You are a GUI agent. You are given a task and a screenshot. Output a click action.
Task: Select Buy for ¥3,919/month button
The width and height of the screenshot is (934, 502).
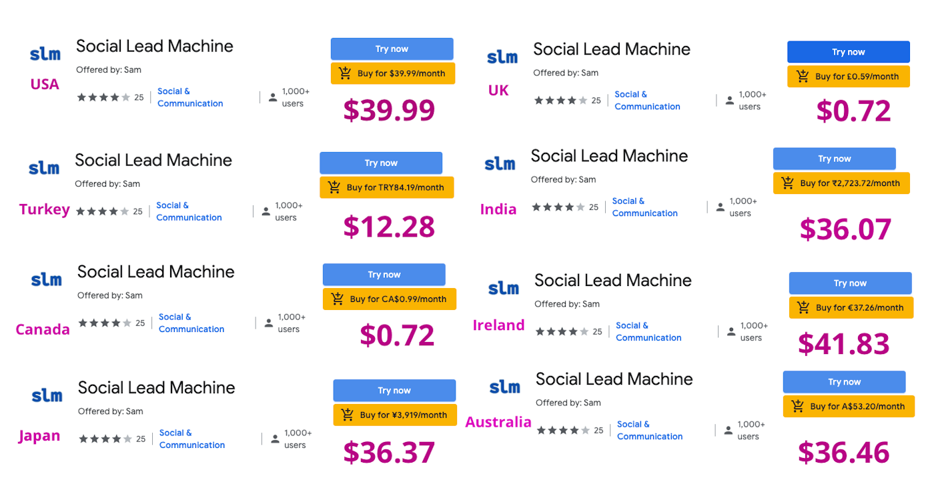click(x=395, y=415)
